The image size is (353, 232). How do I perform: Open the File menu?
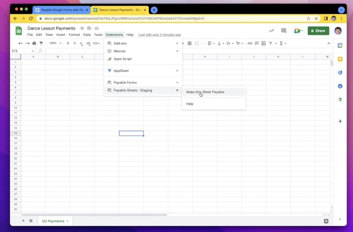[x=30, y=35]
